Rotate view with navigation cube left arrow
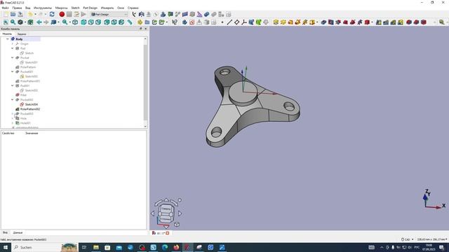Screen dimensions: 449x252 [x=152, y=213]
